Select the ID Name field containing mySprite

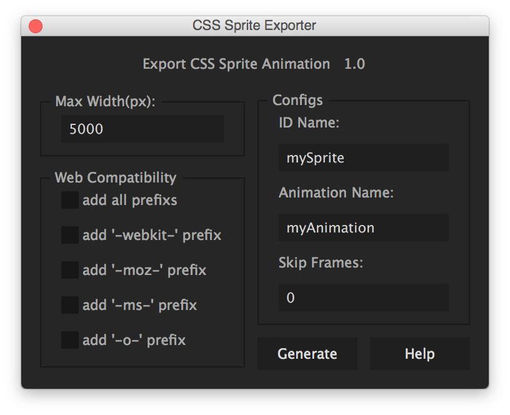coord(363,157)
